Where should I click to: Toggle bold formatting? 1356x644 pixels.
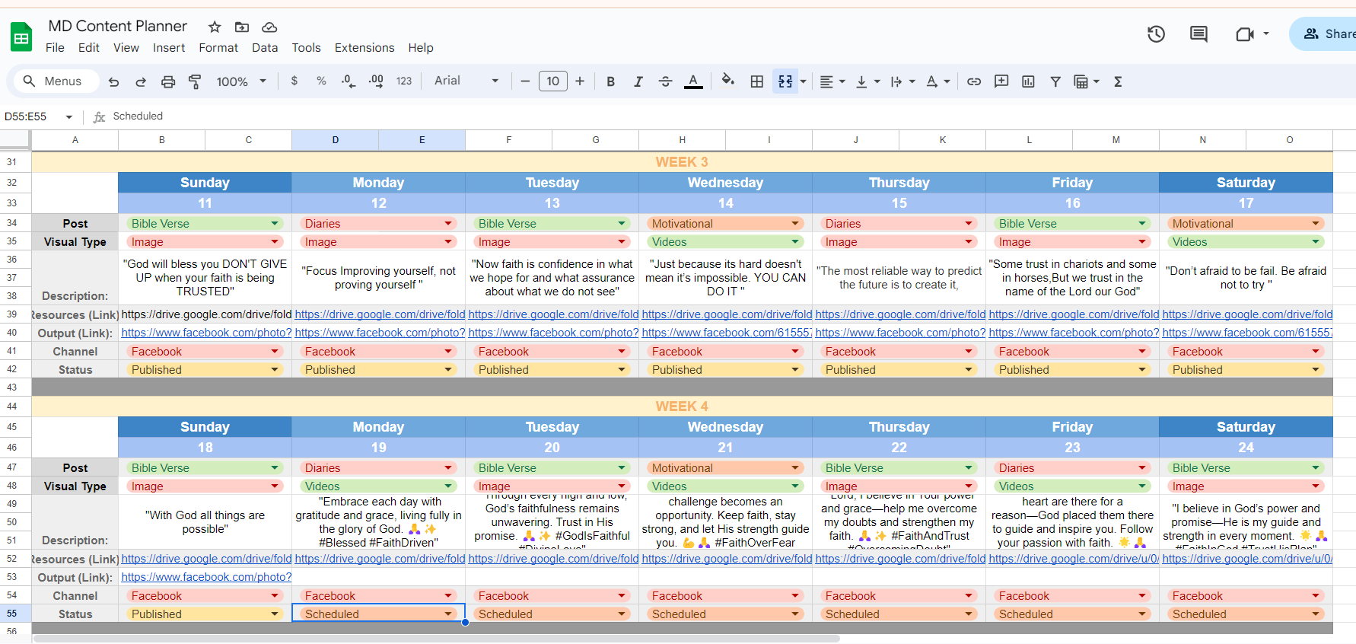pyautogui.click(x=610, y=81)
